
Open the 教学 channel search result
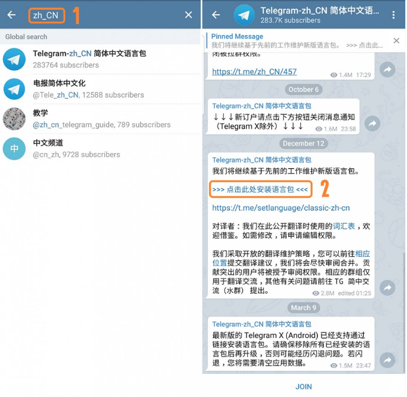(x=100, y=119)
